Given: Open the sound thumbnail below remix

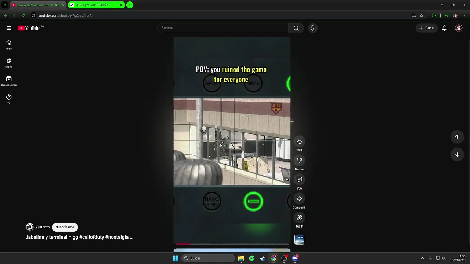Looking at the screenshot, I should point(299,239).
